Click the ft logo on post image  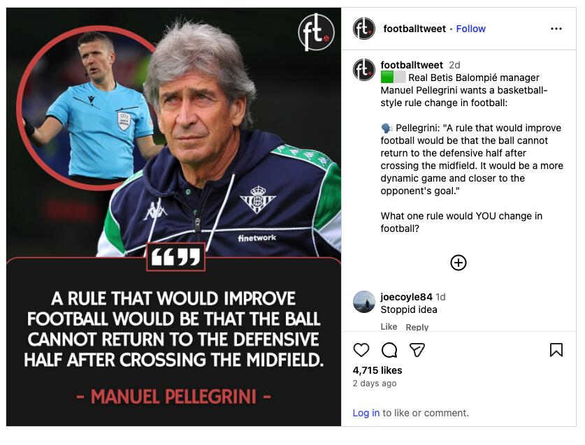(x=316, y=32)
